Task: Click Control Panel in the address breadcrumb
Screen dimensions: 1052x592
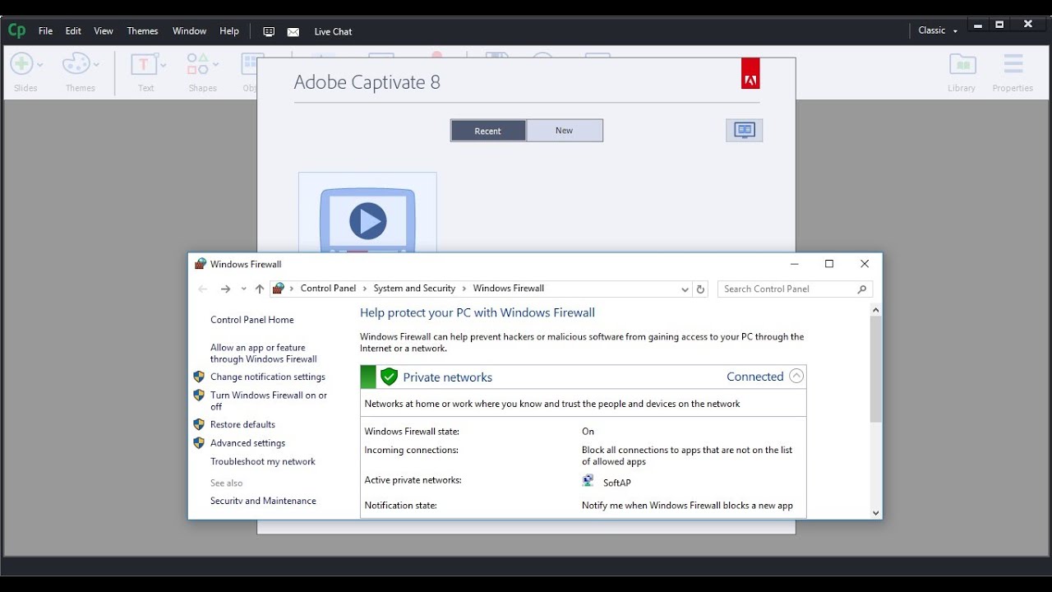Action: click(x=328, y=289)
